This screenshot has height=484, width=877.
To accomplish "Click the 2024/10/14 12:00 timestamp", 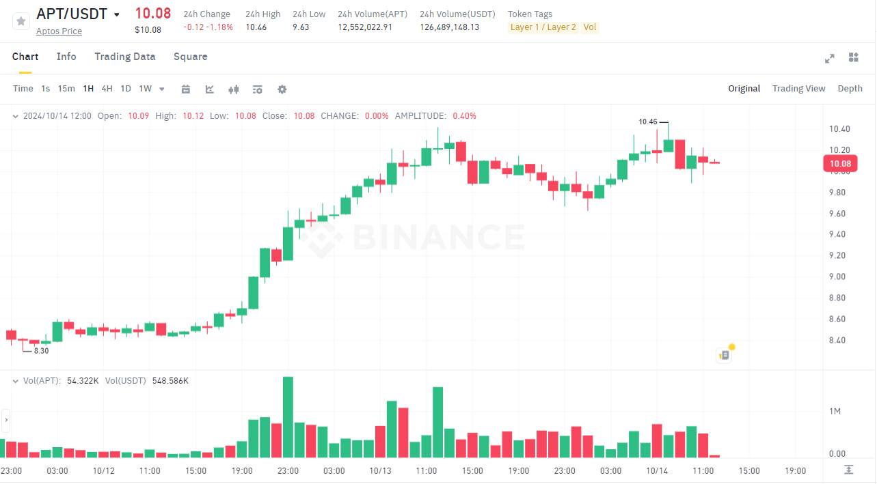I will click(x=57, y=116).
